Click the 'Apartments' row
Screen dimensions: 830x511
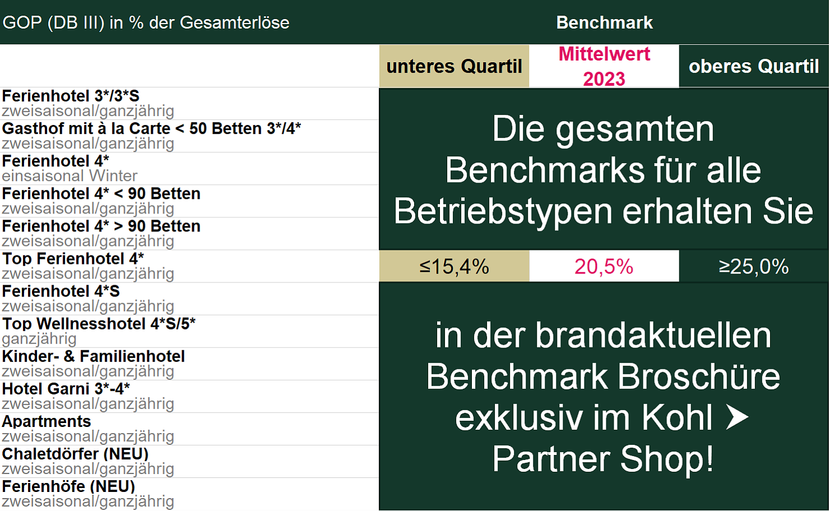[189, 429]
